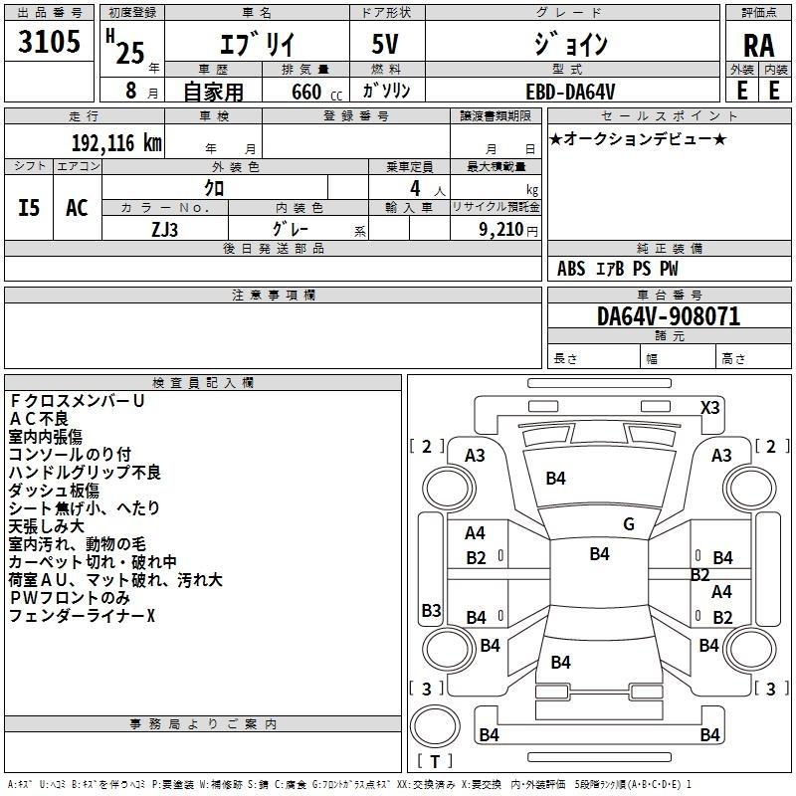Click the exterior grade E
This screenshot has width=796, height=796.
(742, 91)
